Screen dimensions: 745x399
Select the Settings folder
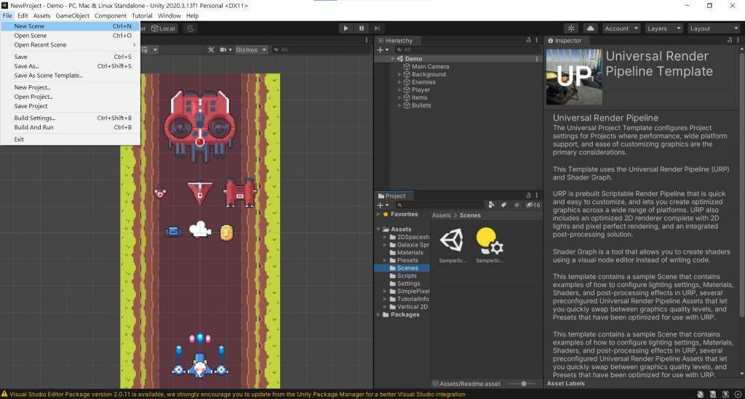click(x=408, y=283)
